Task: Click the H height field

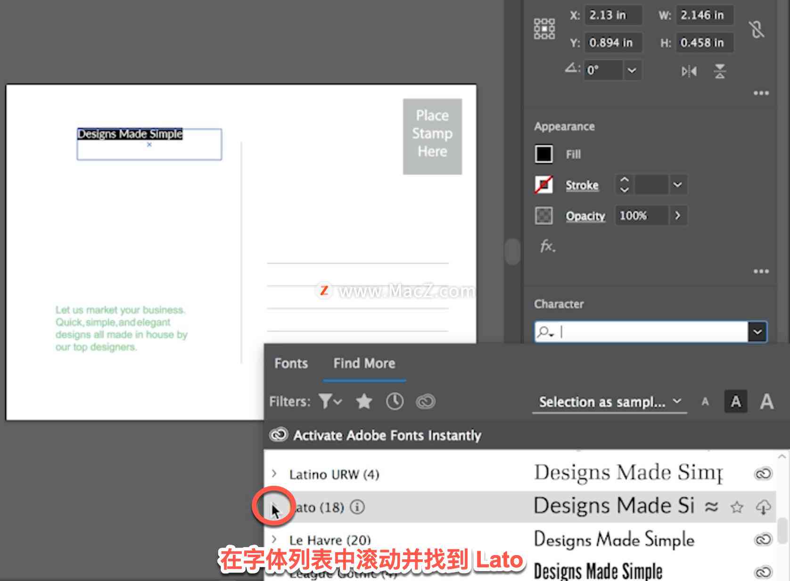Action: coord(704,42)
